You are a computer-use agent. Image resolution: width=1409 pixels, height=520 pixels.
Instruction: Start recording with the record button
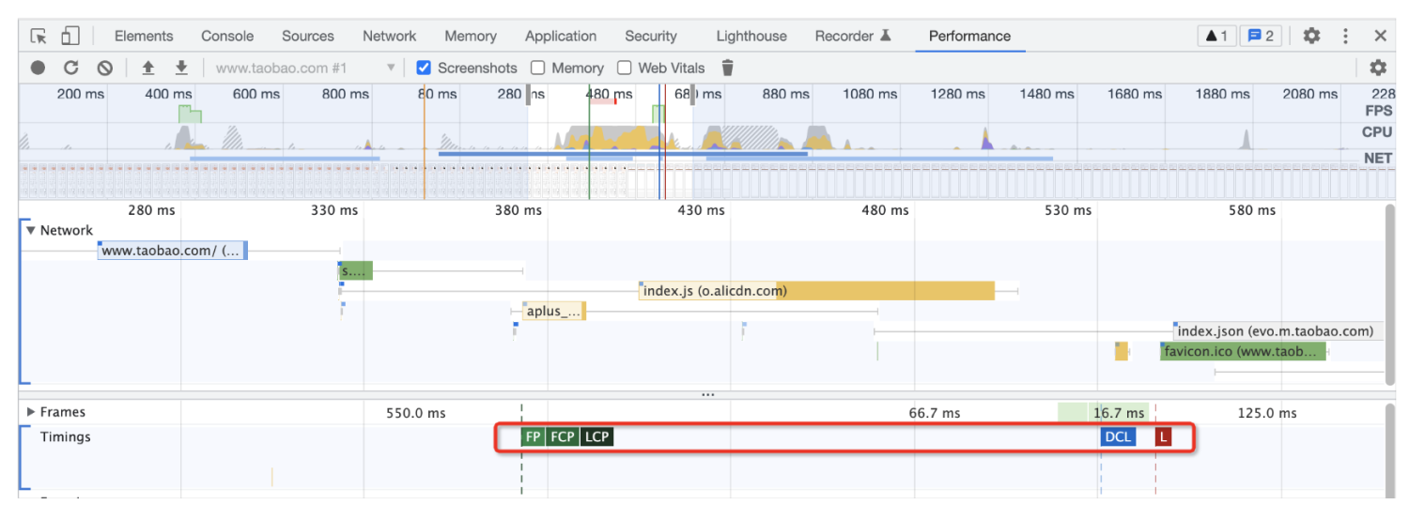(x=38, y=68)
